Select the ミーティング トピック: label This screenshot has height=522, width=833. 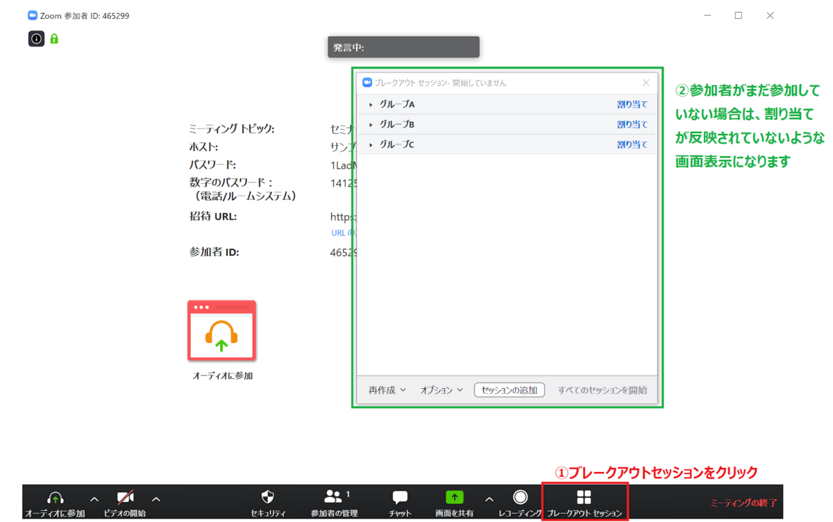coord(232,129)
